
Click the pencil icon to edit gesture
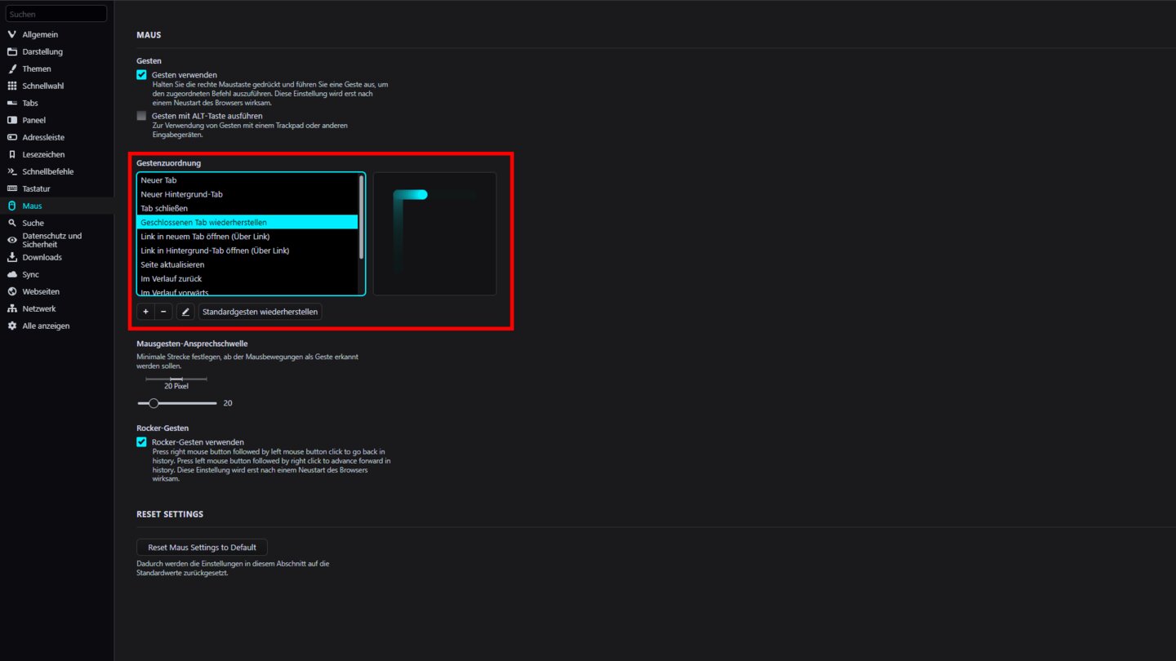pyautogui.click(x=185, y=312)
